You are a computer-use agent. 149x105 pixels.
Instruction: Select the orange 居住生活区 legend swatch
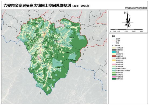pyautogui.click(x=114, y=60)
